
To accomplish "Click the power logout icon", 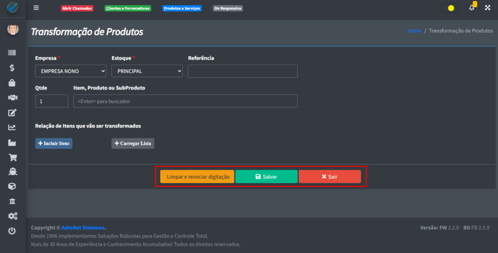I will pyautogui.click(x=12, y=231).
